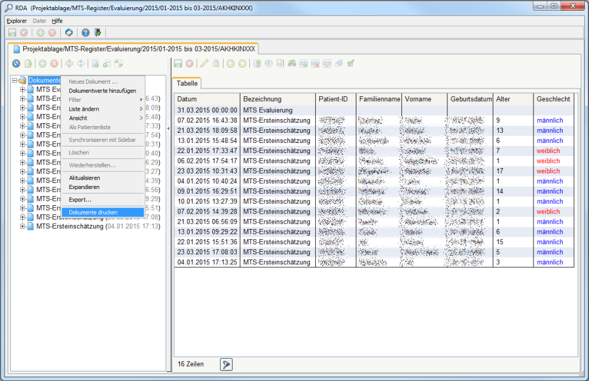Expand the last MTS-Ersteinschätzung (04.01.2015 17:13) node
This screenshot has width=589, height=381.
23,227
